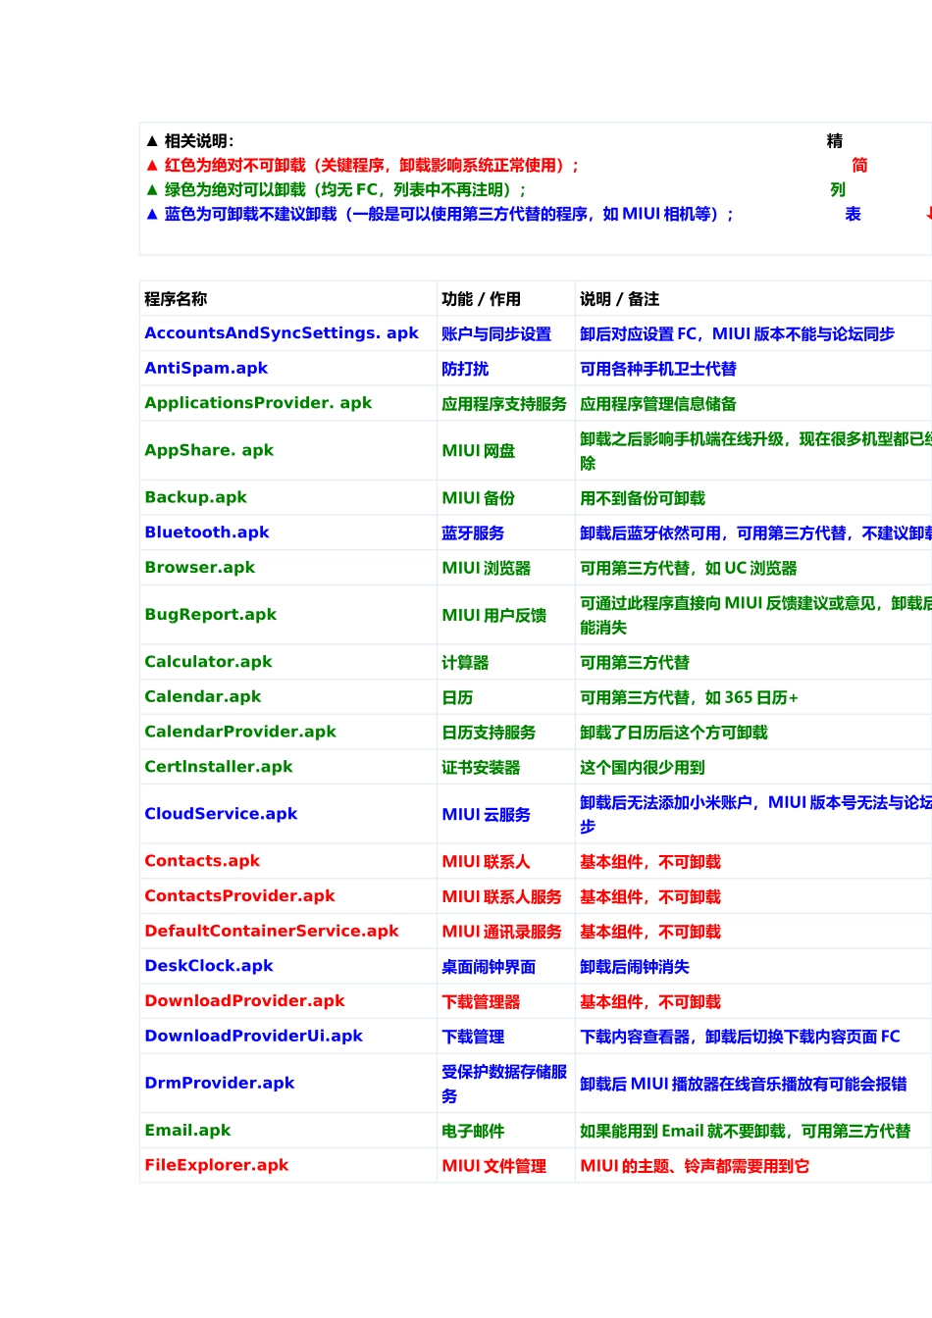
Task: Select the AppShare. apk row name
Action: 209,450
